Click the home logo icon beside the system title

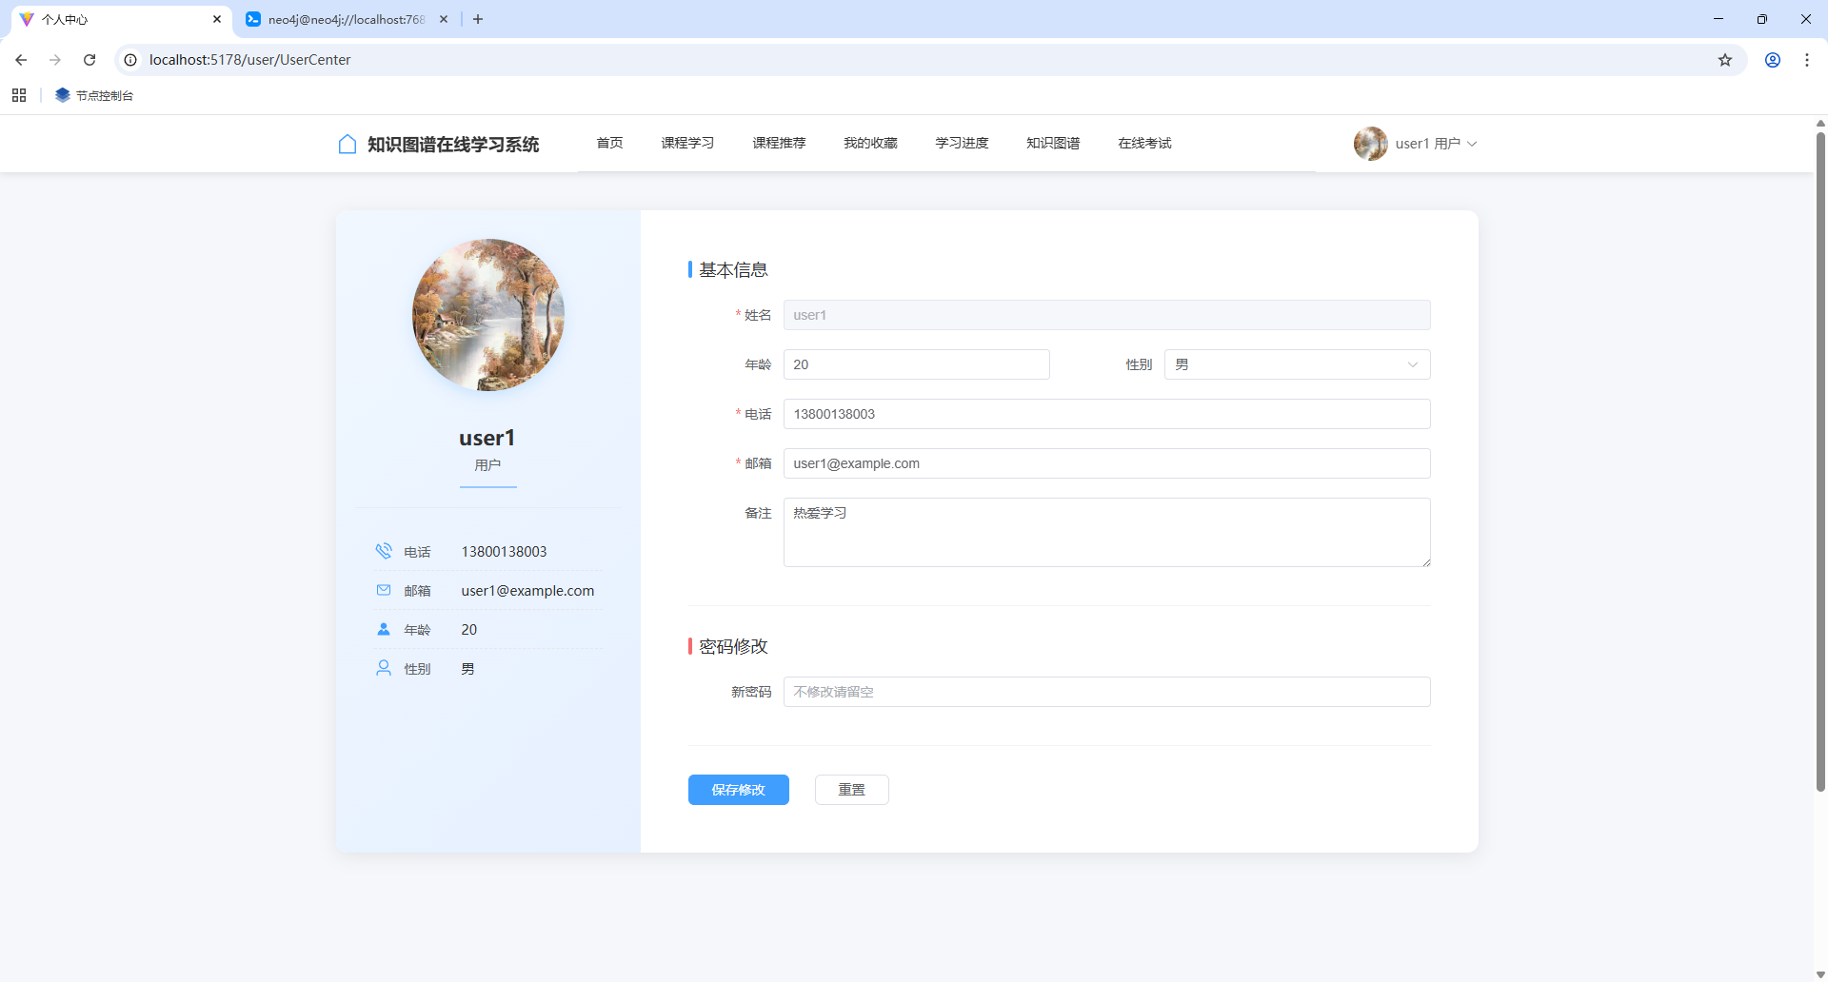(348, 144)
